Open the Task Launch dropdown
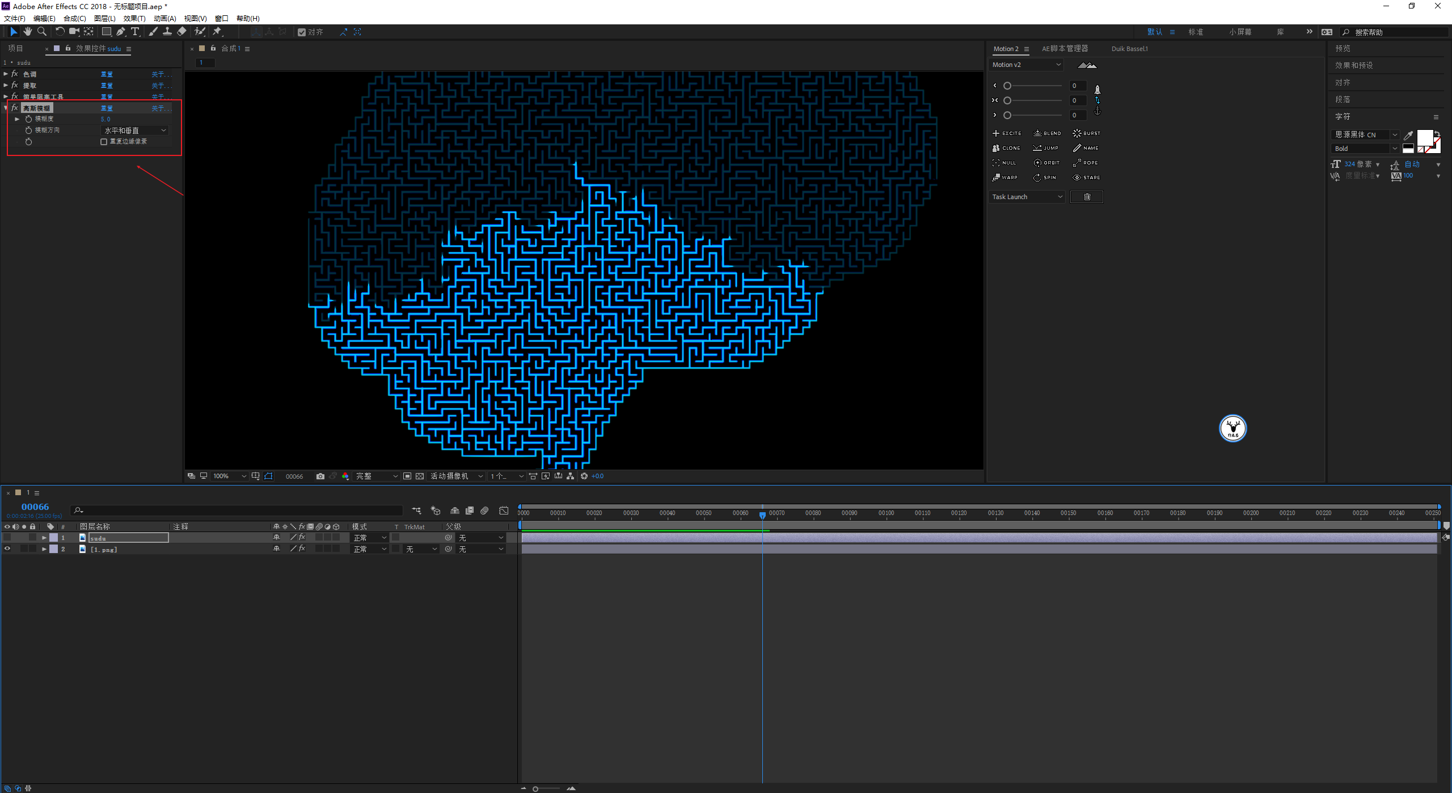This screenshot has height=793, width=1452. pos(1027,197)
